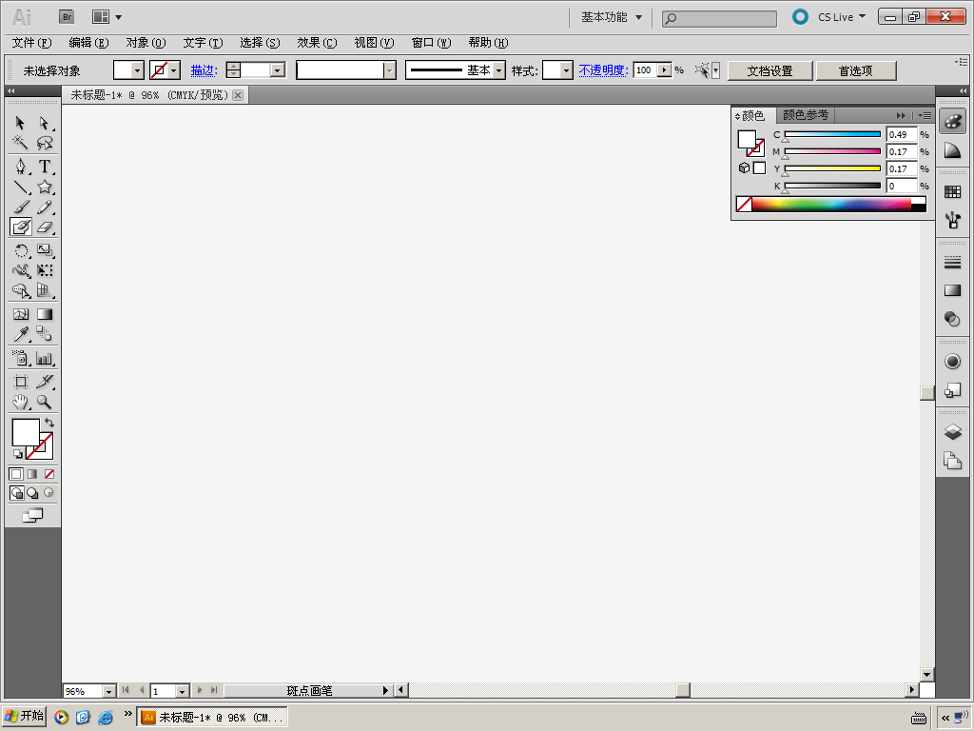Select the Paintbrush tool
Screen dimensions: 974x731
(20, 207)
